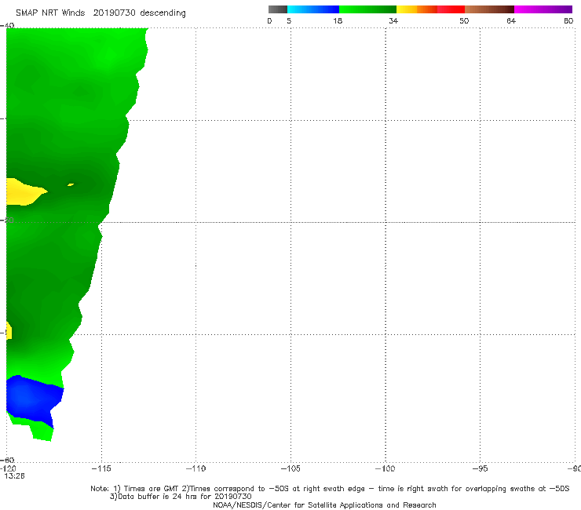Viewport: 581px width, 510px height.
Task: Click the yellow-to-red 34-50 colorbar segment
Action: (430, 9)
